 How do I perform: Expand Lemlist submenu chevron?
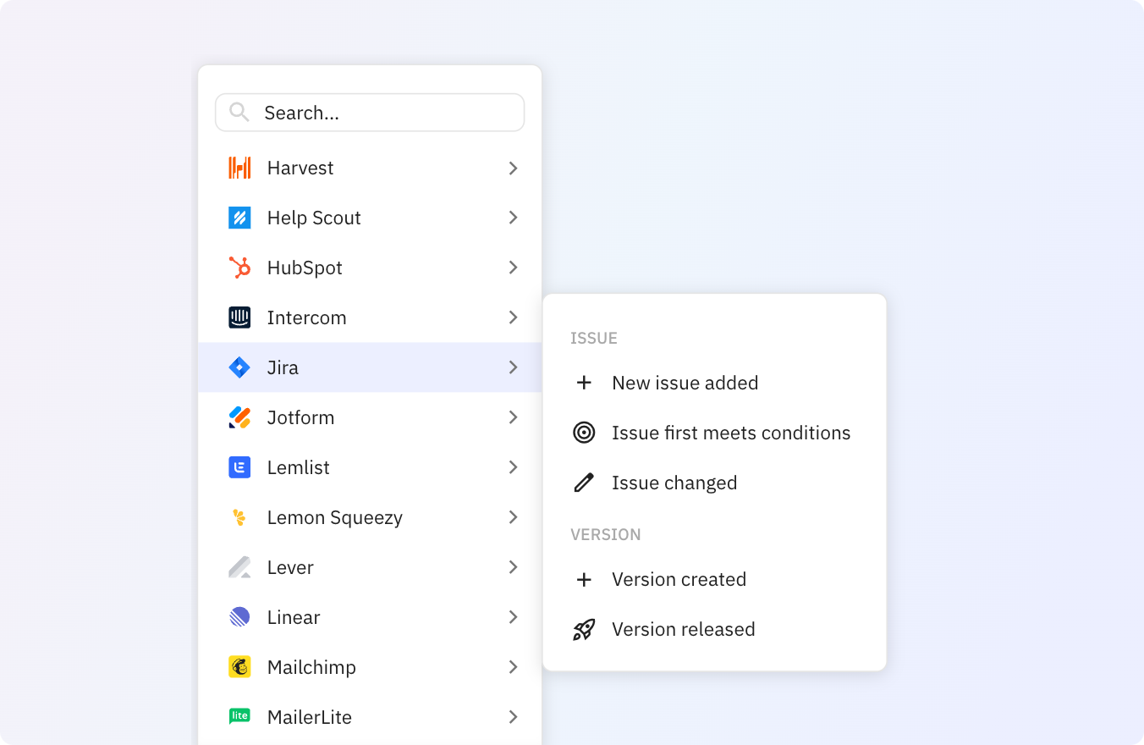coord(513,467)
